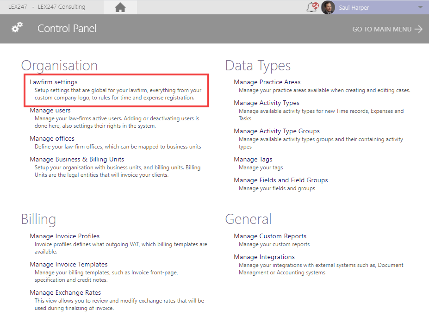Viewport: 429px width, 322px height.
Task: Click the 'Manage available activity types for new' description
Action: [321, 115]
